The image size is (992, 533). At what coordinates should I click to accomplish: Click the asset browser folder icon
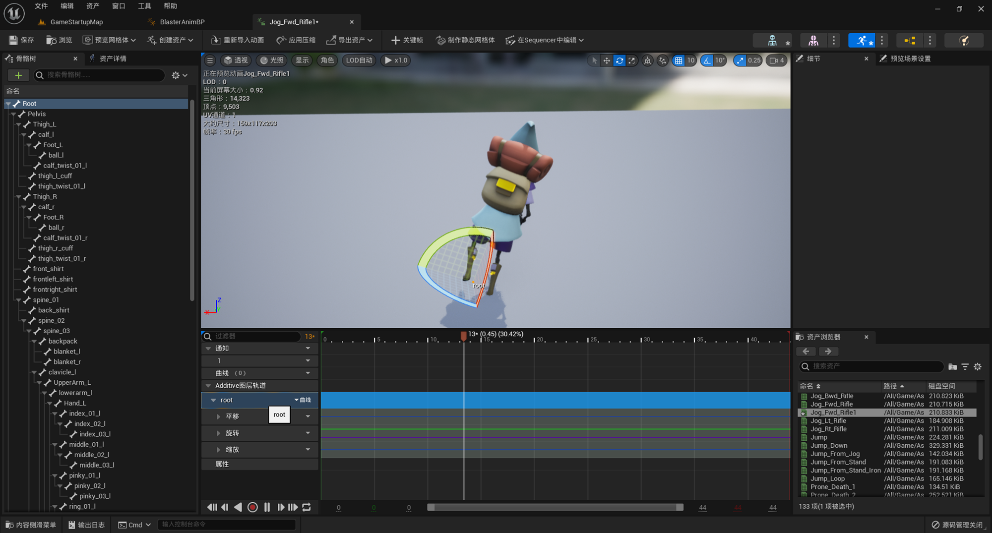pyautogui.click(x=952, y=367)
